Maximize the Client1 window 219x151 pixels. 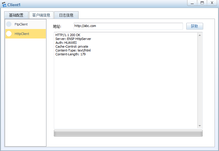pyautogui.click(x=202, y=3)
